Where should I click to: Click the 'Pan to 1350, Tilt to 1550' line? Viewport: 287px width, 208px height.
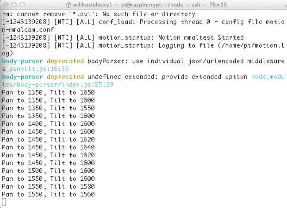48,108
